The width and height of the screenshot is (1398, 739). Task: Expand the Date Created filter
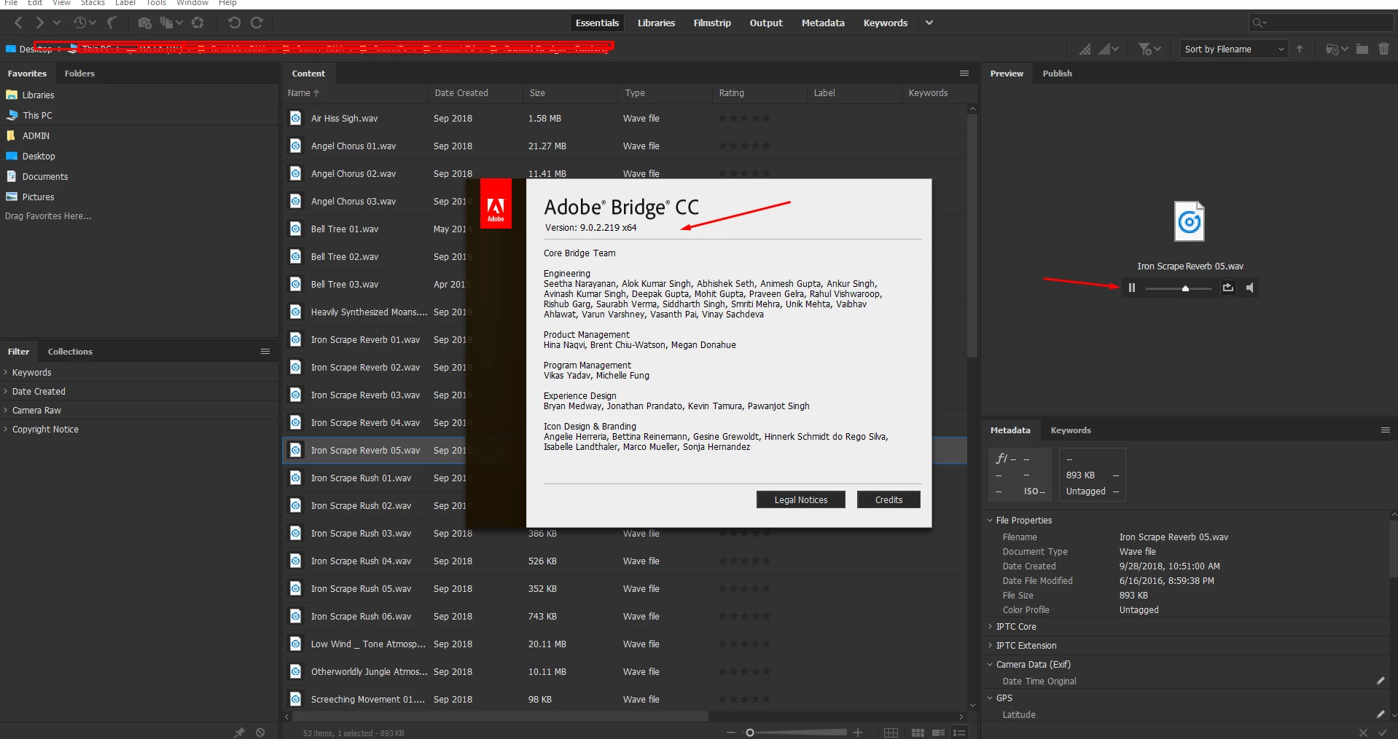[x=6, y=391]
